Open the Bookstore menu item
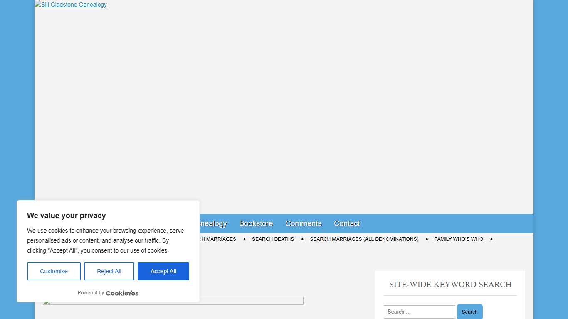The height and width of the screenshot is (319, 568). 256,223
